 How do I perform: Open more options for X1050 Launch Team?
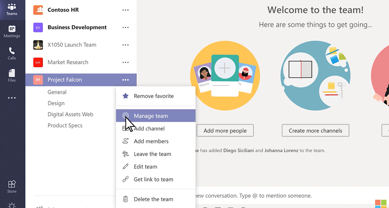126,45
